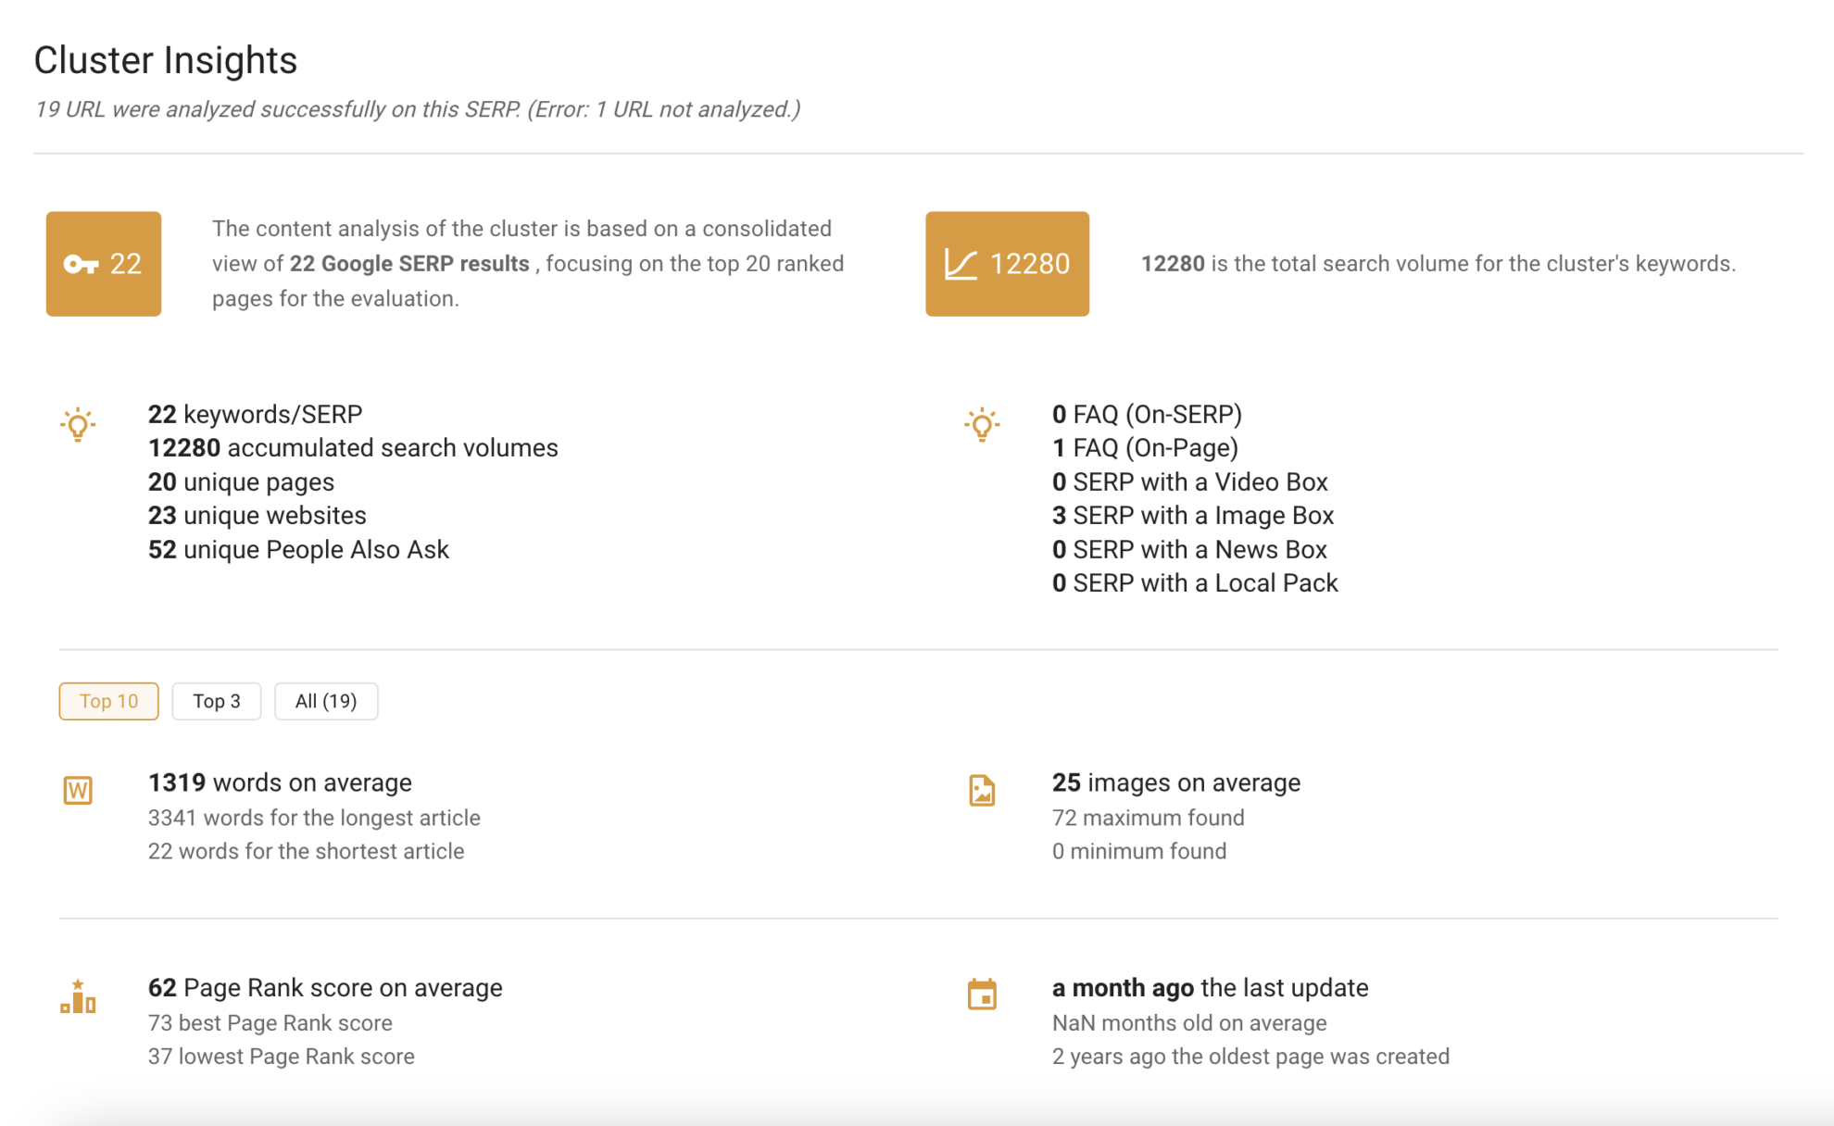Click the 3 SERP with a Image Box line
This screenshot has width=1834, height=1126.
pyautogui.click(x=1193, y=516)
